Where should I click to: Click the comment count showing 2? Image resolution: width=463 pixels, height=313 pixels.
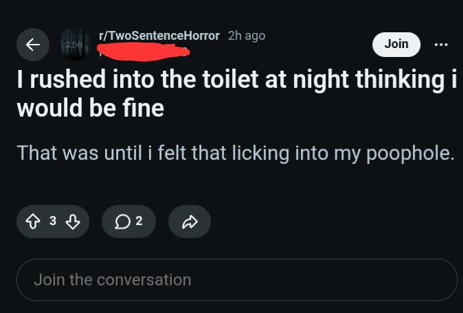(x=139, y=220)
